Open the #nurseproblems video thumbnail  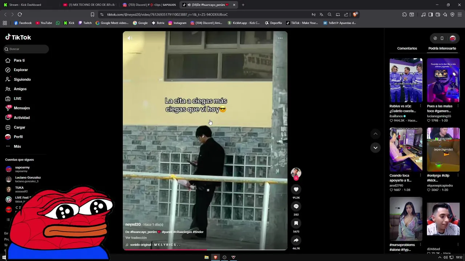[406, 219]
